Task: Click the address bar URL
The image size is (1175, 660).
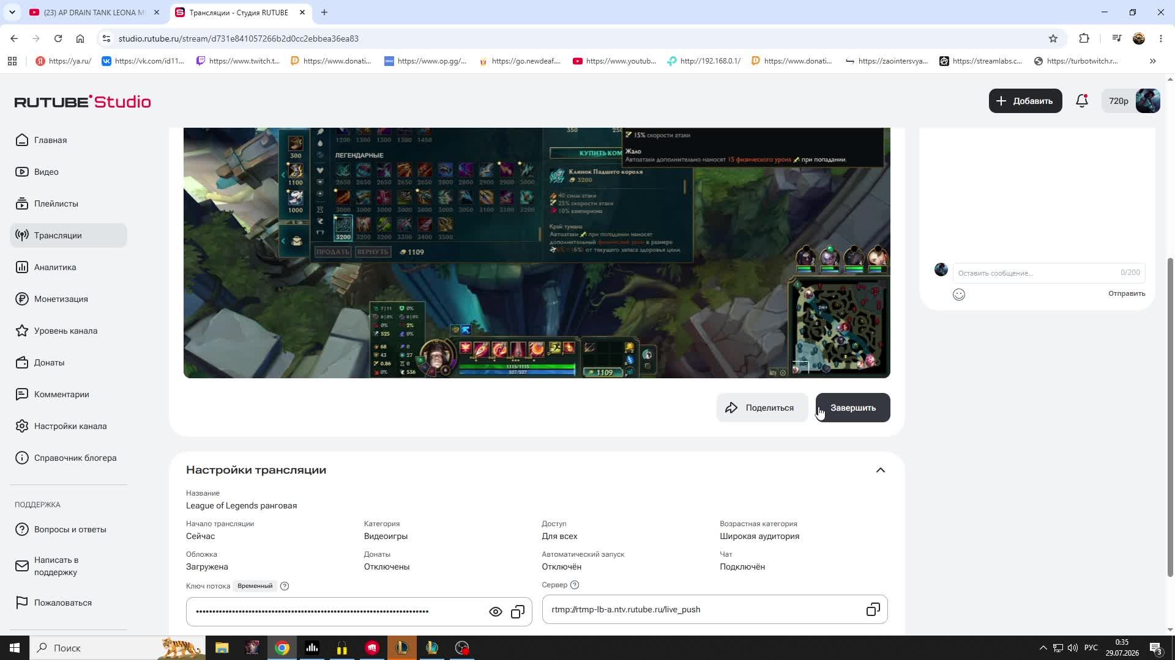Action: click(x=239, y=38)
